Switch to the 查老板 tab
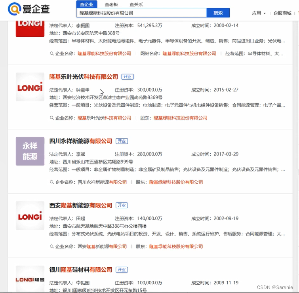 [111, 4]
